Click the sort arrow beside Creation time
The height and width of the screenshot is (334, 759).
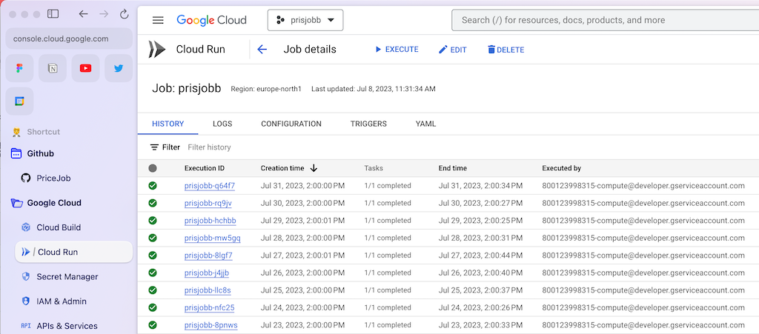pyautogui.click(x=314, y=168)
